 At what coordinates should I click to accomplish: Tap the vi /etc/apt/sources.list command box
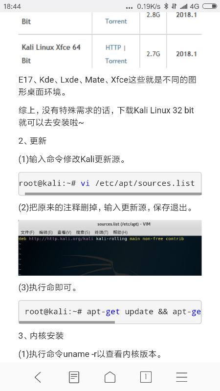point(110,184)
